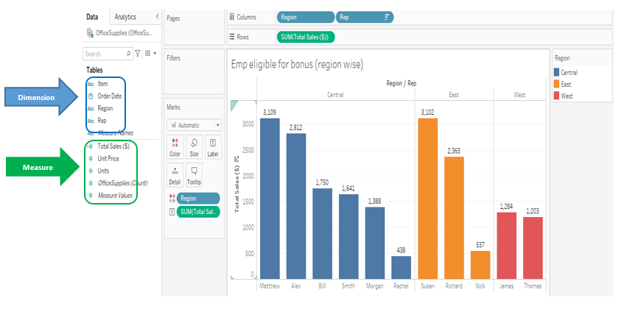Screen dimensions: 627x309
Task: Open the Automatic mark type dropdown
Action: (x=194, y=125)
